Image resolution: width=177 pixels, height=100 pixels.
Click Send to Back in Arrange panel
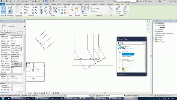pyautogui.click(x=125, y=10)
